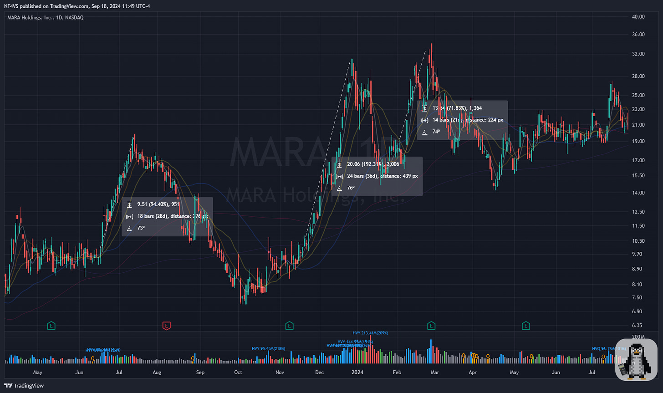The height and width of the screenshot is (393, 663).
Task: Click the Sep label on the time axis
Action: (200, 373)
